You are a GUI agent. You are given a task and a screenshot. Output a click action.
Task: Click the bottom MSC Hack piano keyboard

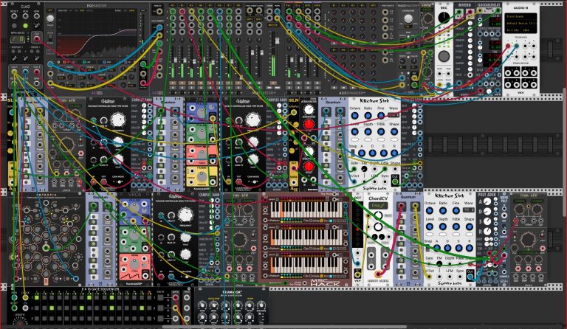(306, 265)
